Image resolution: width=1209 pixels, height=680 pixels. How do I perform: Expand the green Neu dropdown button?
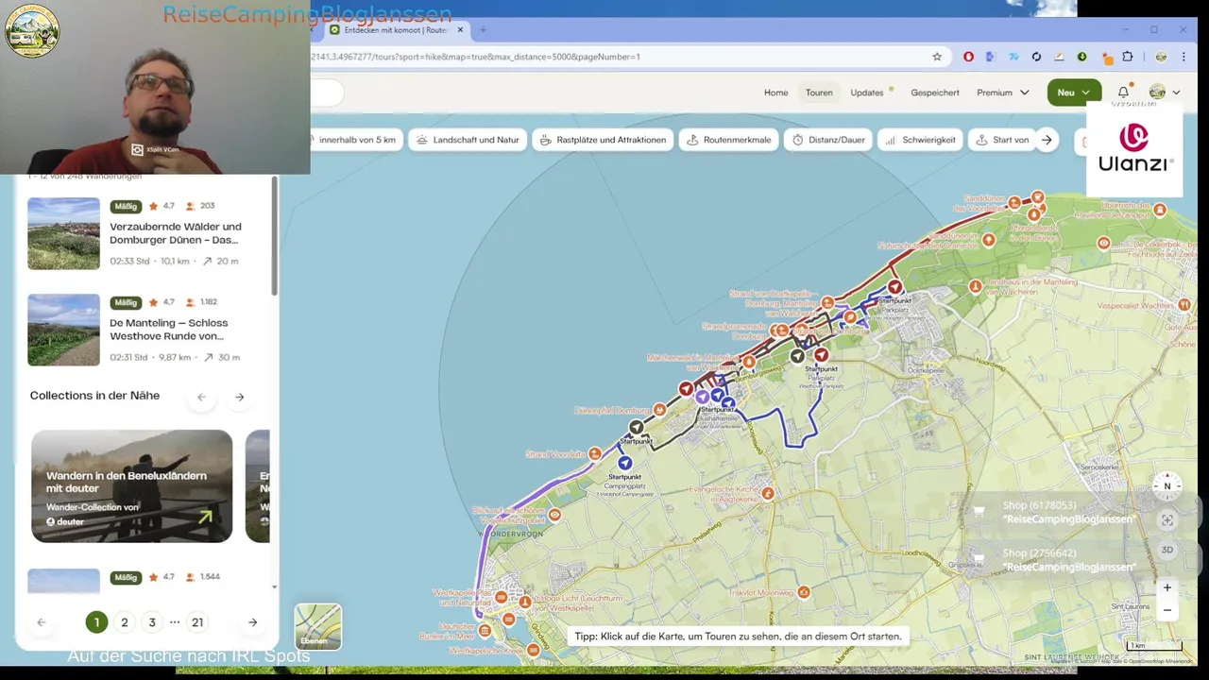tap(1073, 93)
